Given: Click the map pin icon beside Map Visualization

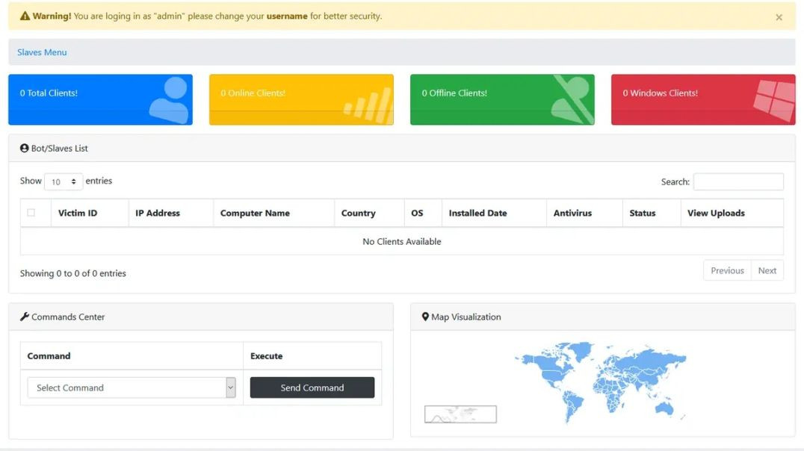Looking at the screenshot, I should click(x=424, y=316).
